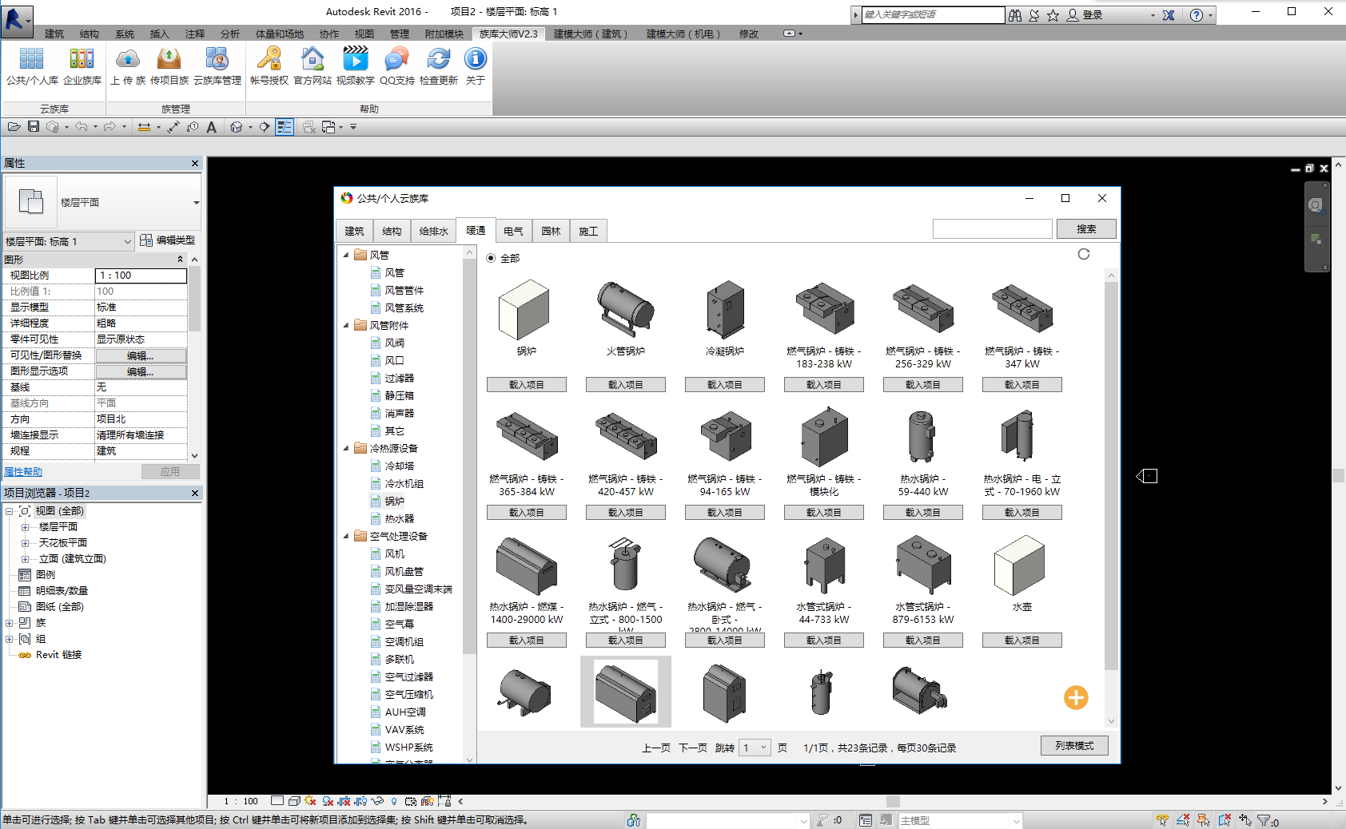Switch to 给排水 tab in library dialog
Image resolution: width=1346 pixels, height=829 pixels.
coord(434,231)
